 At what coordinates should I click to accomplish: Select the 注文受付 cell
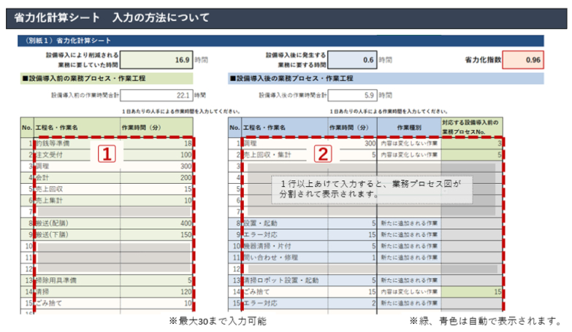point(77,155)
